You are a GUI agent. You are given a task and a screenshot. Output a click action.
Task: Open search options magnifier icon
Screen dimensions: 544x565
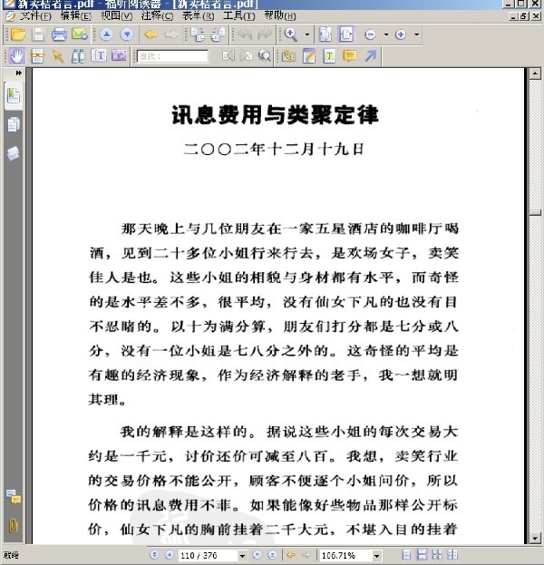pos(265,56)
